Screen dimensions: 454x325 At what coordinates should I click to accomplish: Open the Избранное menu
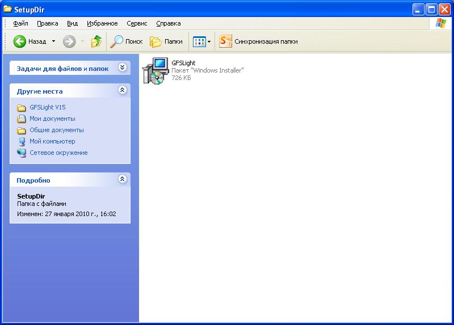click(x=102, y=23)
